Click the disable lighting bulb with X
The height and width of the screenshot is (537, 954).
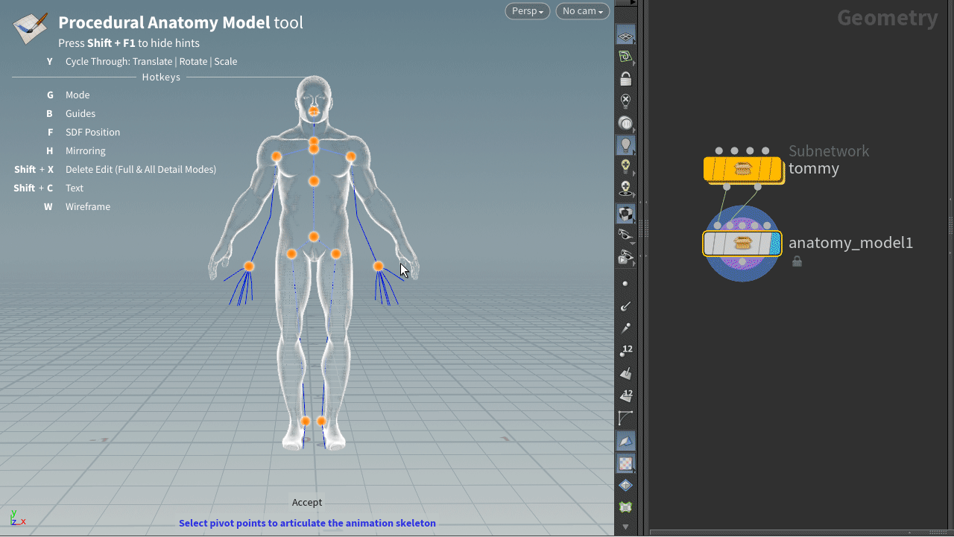tap(625, 101)
